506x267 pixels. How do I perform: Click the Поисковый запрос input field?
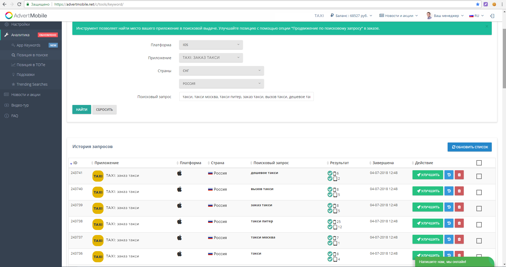coord(246,97)
